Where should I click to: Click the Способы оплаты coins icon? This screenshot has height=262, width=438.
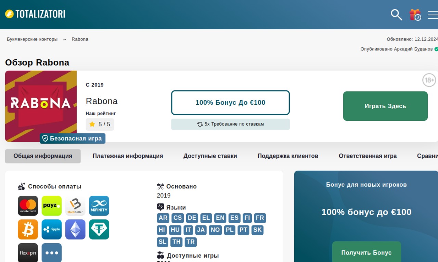(22, 186)
